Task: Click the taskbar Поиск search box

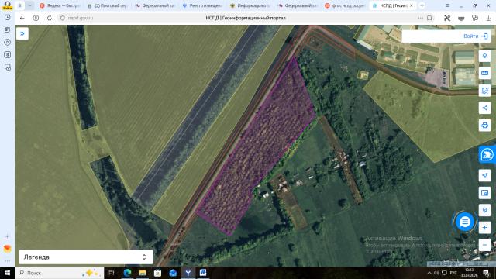Action: 59,273
